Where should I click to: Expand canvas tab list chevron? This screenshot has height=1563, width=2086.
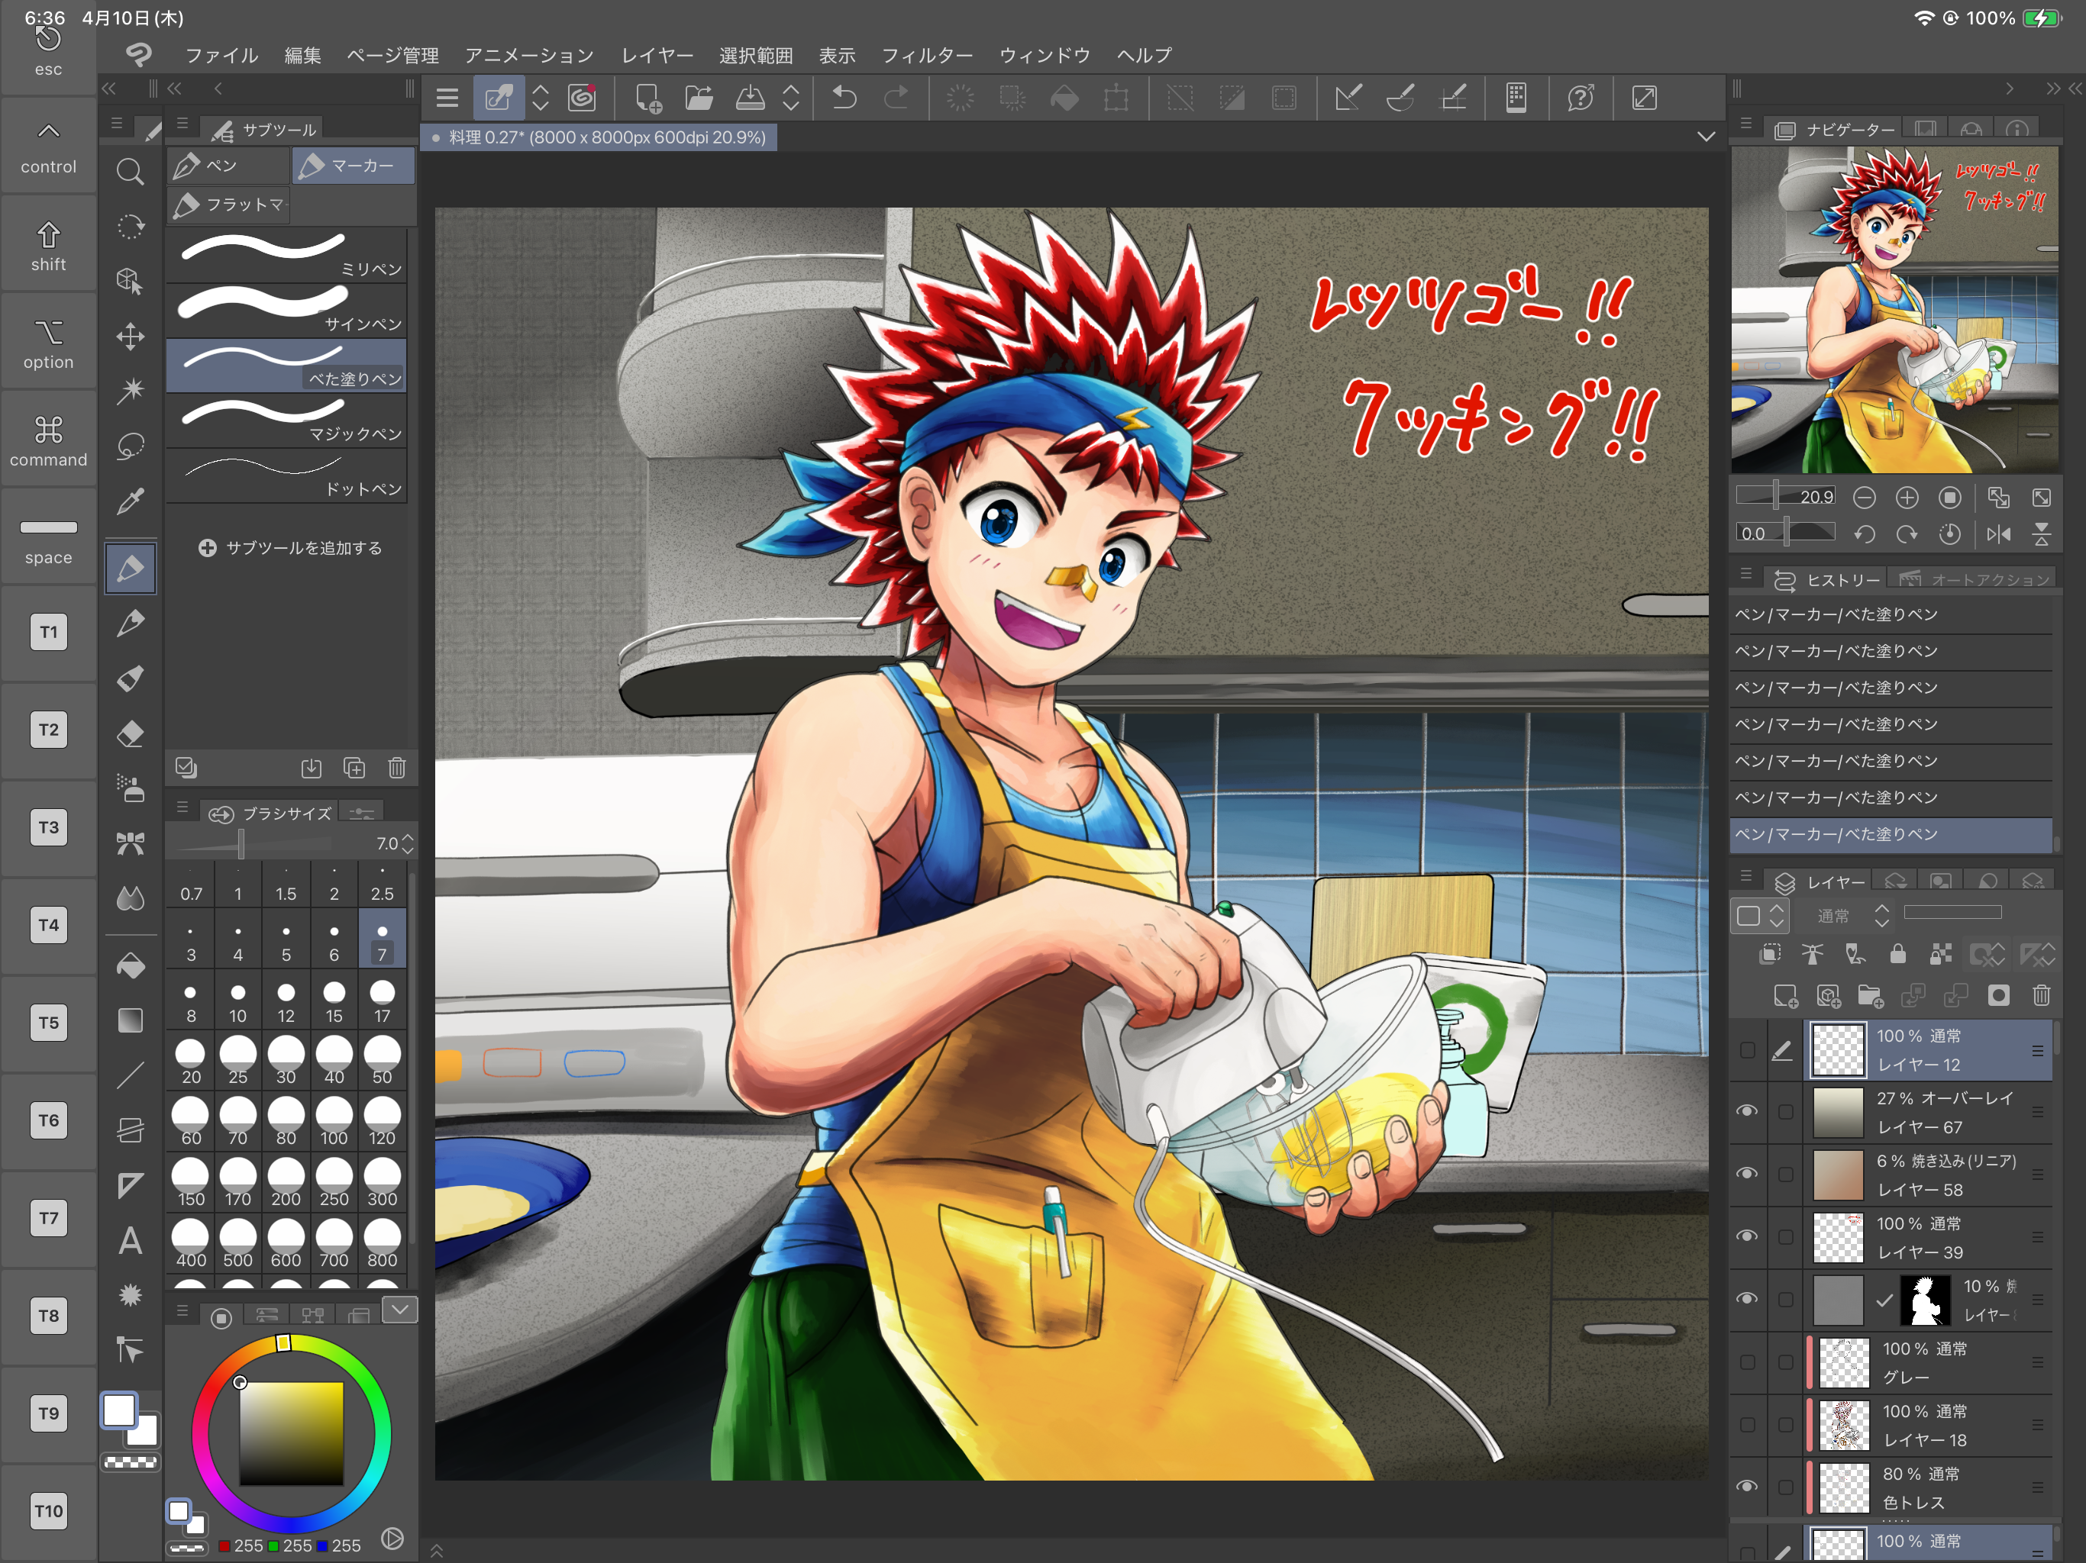pos(1706,137)
